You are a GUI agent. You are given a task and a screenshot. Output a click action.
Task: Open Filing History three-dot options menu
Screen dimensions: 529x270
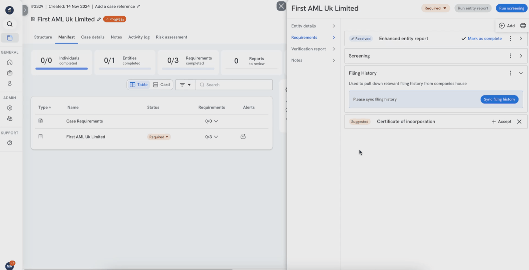[x=510, y=73]
